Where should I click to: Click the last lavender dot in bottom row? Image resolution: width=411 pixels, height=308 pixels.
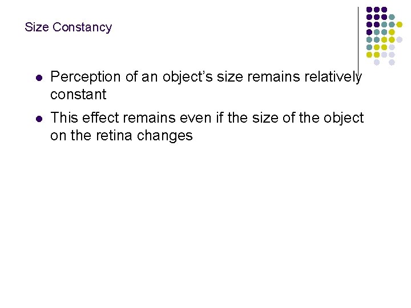392,62
